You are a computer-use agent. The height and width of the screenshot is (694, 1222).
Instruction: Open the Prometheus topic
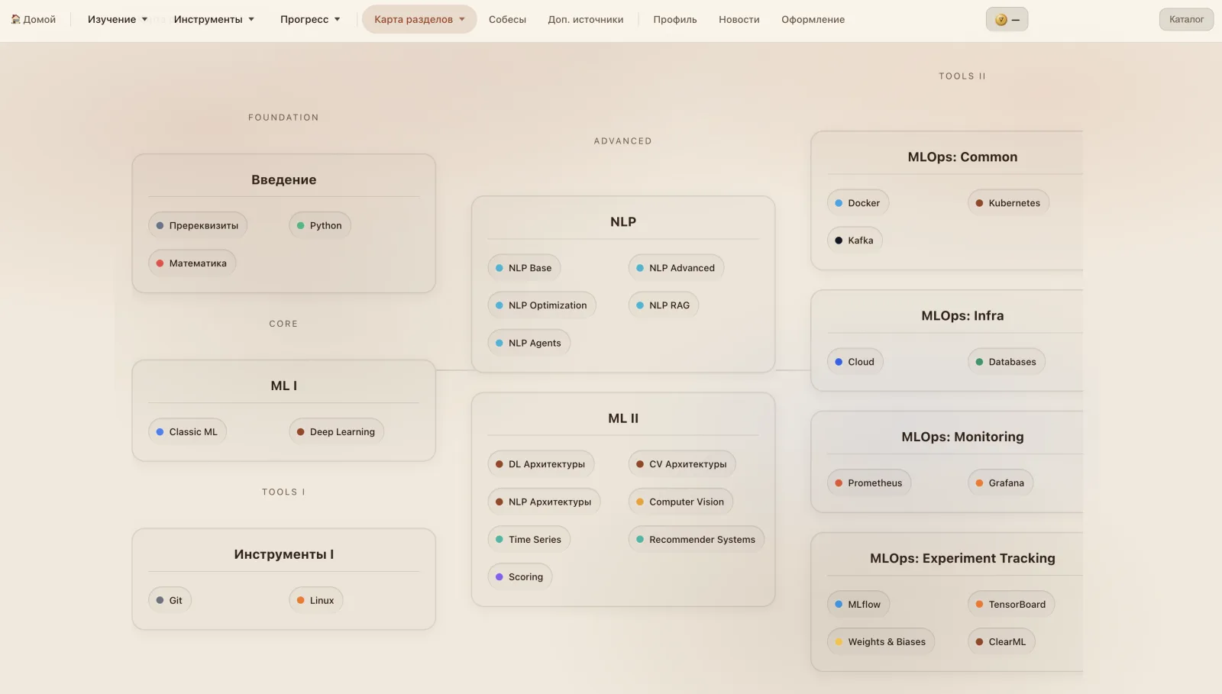tap(868, 483)
